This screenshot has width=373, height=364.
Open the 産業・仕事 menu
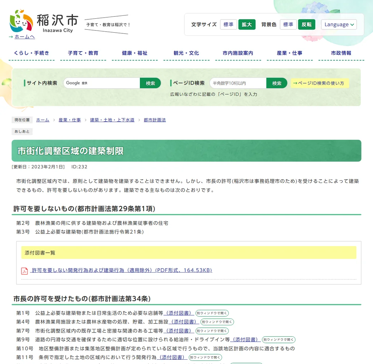(289, 53)
